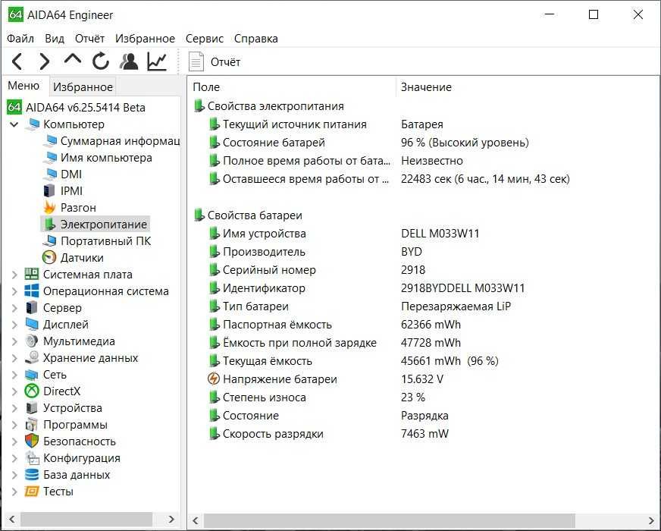Click the База данных database icon

(32, 474)
